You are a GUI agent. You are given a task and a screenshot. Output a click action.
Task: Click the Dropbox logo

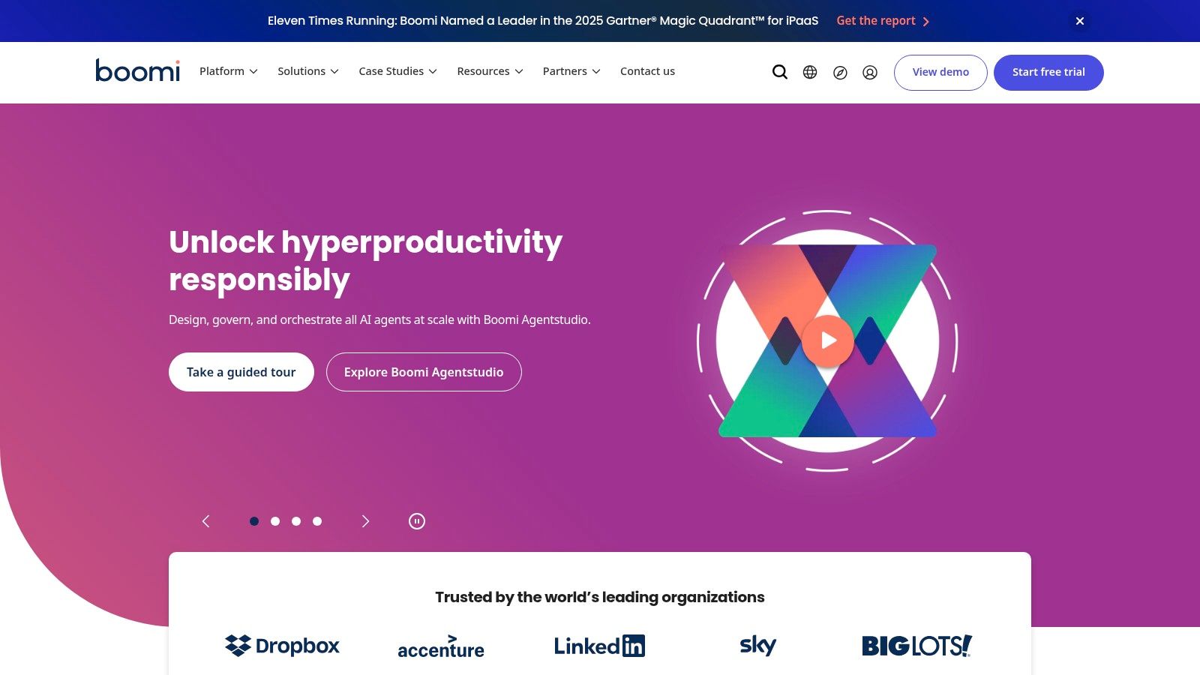tap(283, 646)
